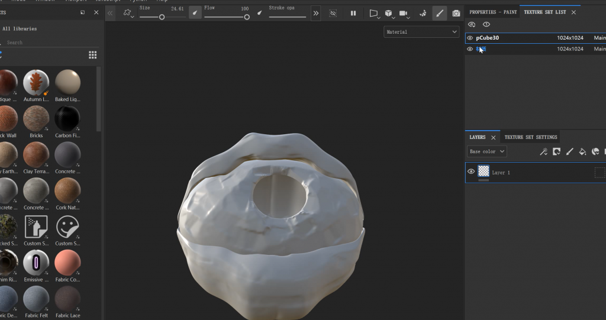Pause the viewport rendering
606x320 pixels.
point(353,13)
